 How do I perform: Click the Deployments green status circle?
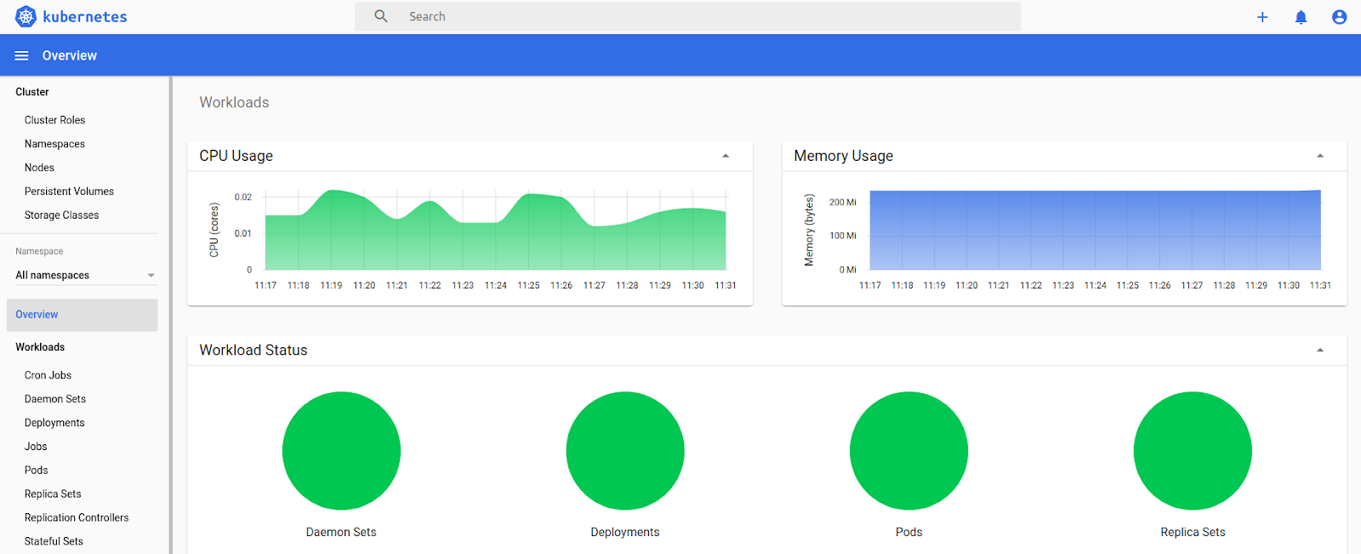[625, 451]
